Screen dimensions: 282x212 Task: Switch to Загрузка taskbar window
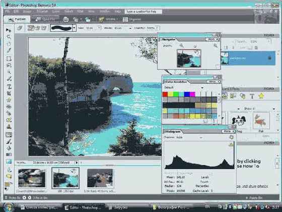point(118,207)
